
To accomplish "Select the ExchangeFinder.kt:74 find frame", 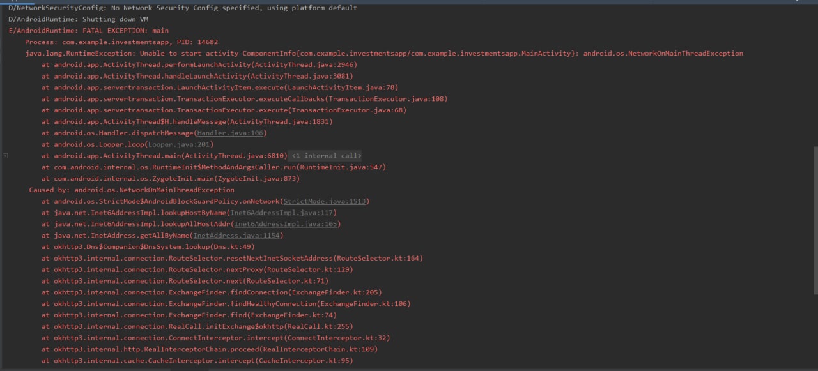I will [x=189, y=315].
